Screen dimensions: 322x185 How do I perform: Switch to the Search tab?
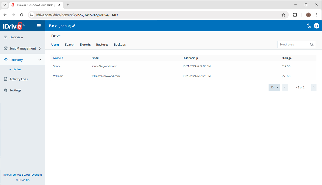pyautogui.click(x=70, y=45)
